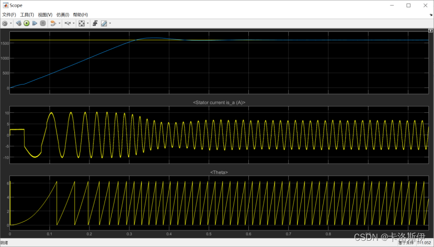The height and width of the screenshot is (247, 434).
Task: Click the maximize axes button on the top plot
Action: (430, 31)
